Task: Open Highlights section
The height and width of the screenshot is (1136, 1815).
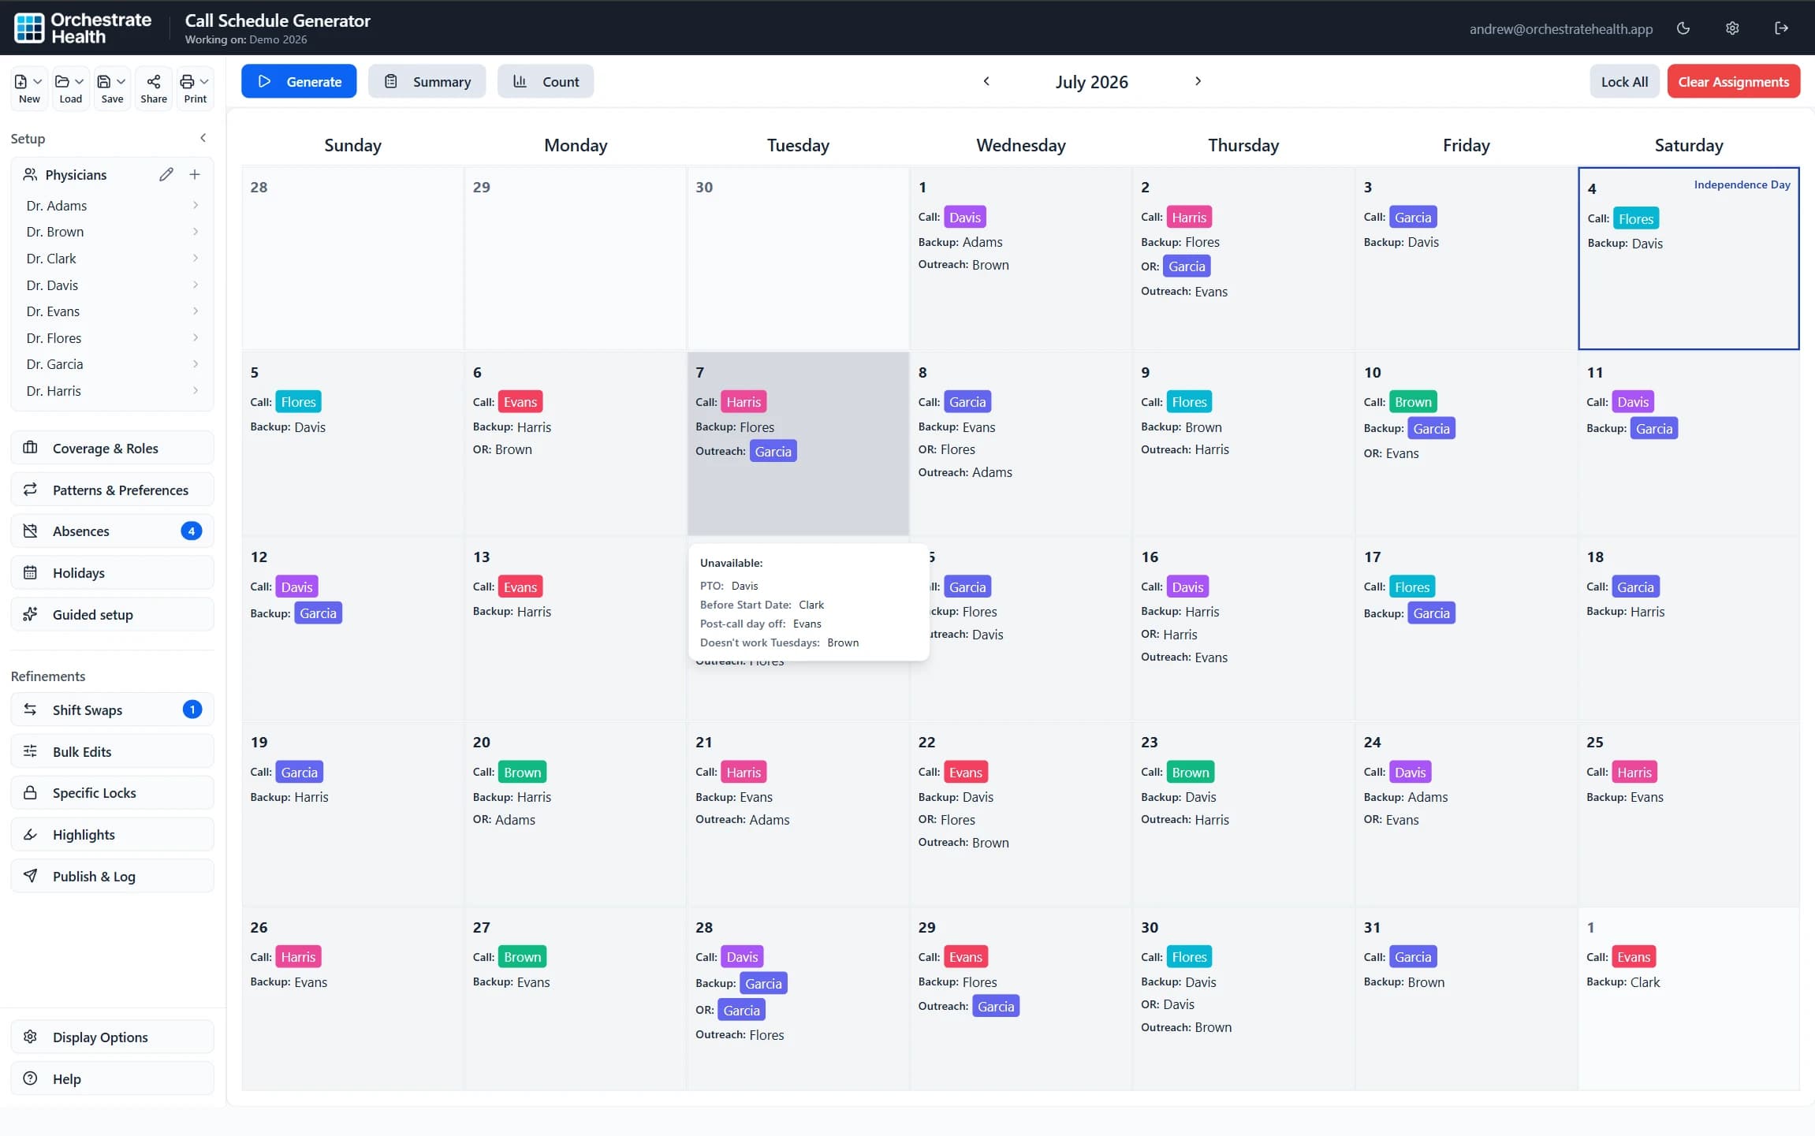Action: pyautogui.click(x=112, y=834)
